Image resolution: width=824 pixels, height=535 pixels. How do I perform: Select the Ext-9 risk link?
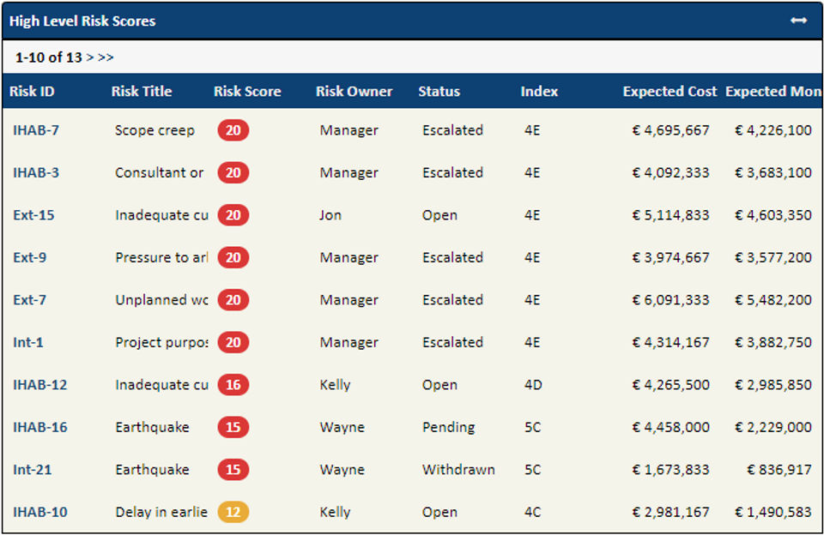pyautogui.click(x=30, y=257)
